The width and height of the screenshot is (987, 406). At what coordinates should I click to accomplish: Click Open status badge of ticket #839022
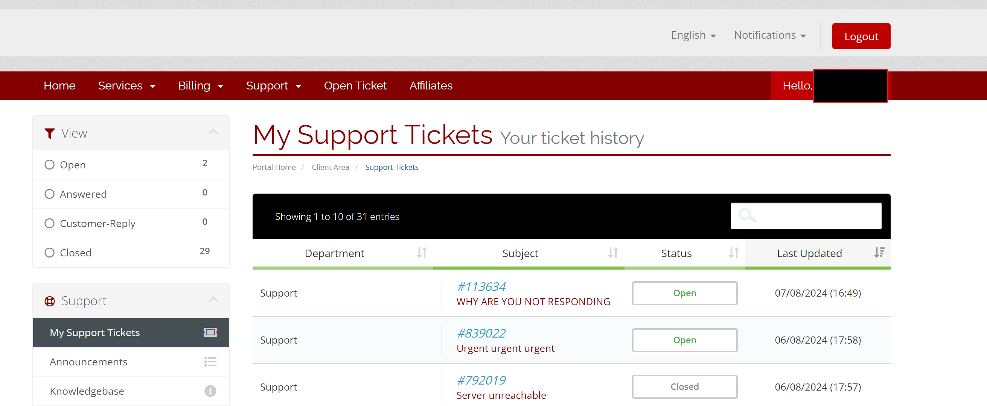(685, 340)
